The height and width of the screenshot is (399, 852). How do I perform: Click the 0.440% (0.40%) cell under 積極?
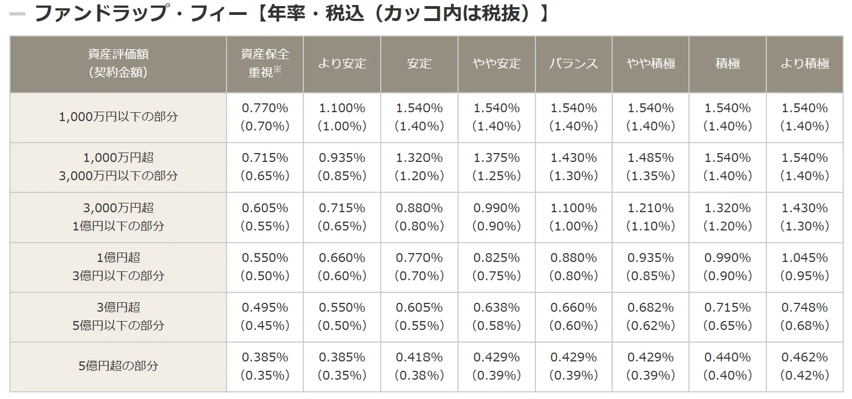[727, 366]
